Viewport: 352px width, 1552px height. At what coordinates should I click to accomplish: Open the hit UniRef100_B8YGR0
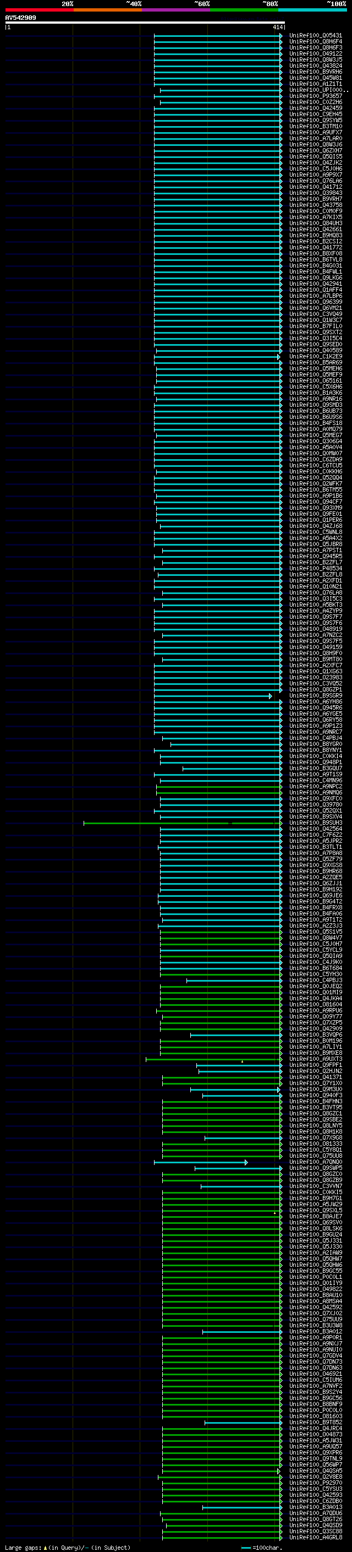point(315,744)
